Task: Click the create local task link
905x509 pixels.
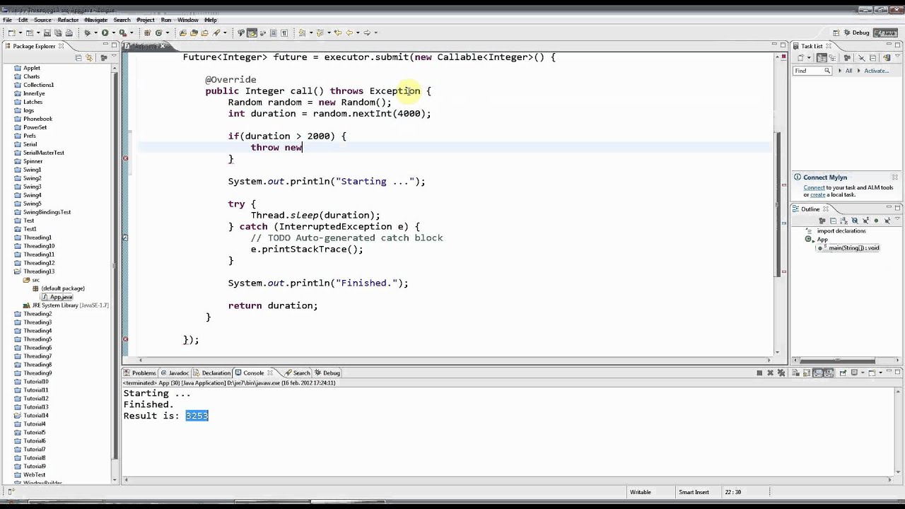Action: click(x=817, y=194)
